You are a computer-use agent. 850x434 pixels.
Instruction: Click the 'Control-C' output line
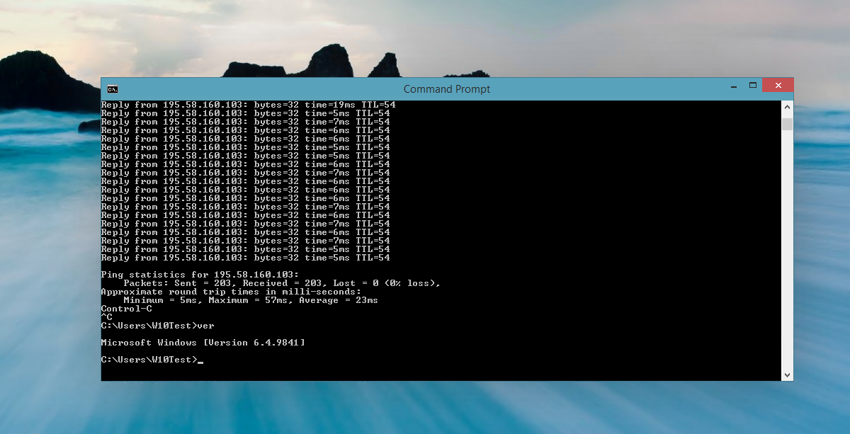[x=127, y=309]
